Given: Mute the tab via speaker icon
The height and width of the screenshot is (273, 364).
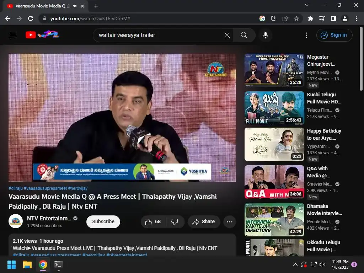Looking at the screenshot, I should (75, 6).
